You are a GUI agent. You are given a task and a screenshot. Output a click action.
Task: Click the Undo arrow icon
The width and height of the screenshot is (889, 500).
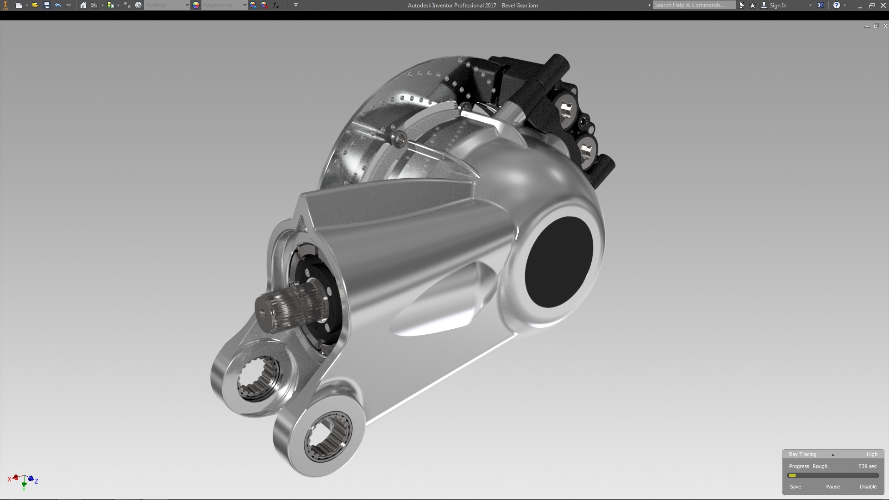click(57, 5)
